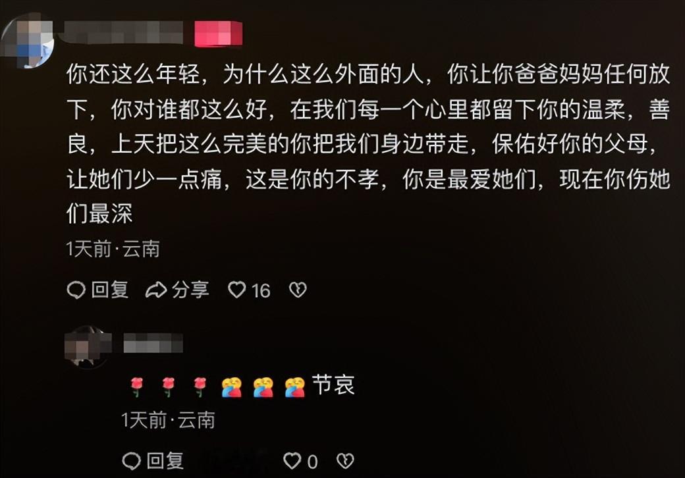Click the 分享 share label
Viewport: 685px width, 478px height.
click(x=190, y=290)
